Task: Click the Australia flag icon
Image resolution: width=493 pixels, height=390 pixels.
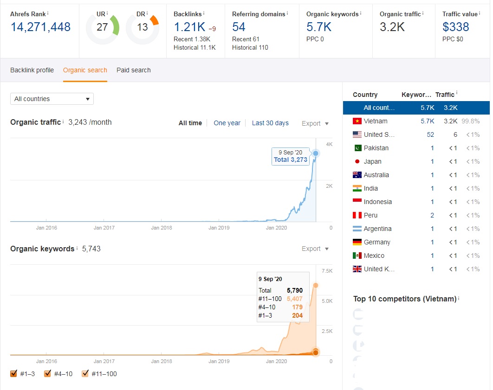Action: [x=357, y=175]
